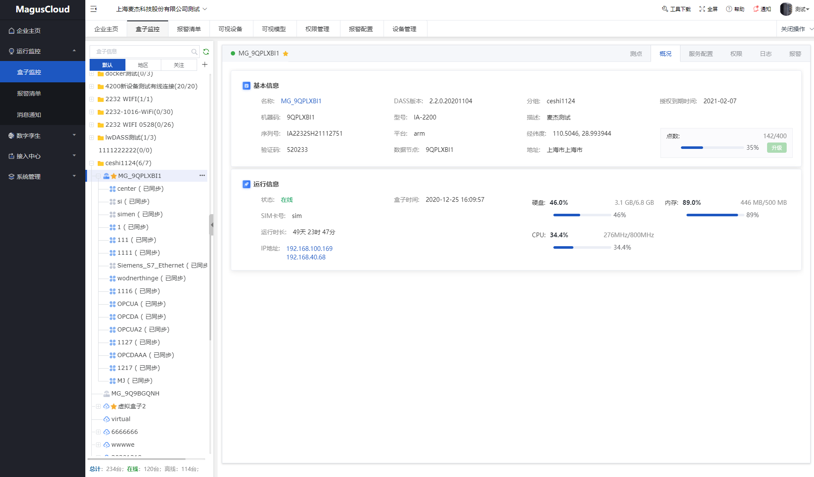Click the 接入中心 sidebar icon
Screen dimensions: 814x477
tap(12, 156)
